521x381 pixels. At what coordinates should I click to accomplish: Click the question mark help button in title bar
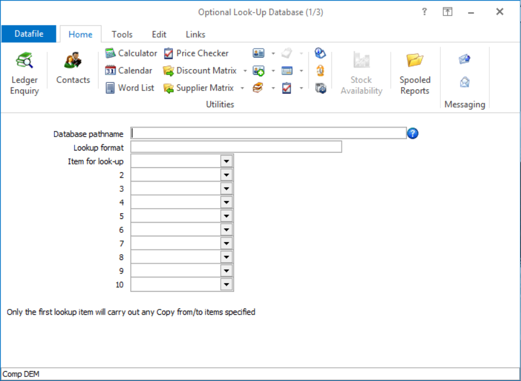(x=424, y=12)
